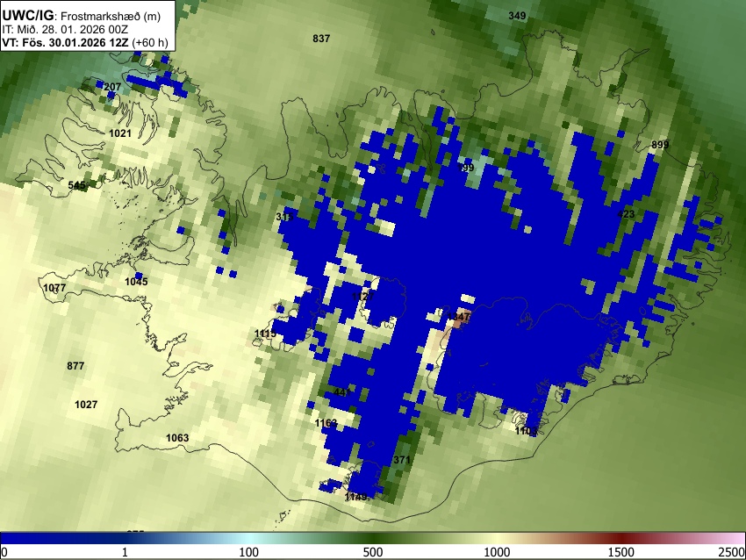This screenshot has height=560, width=746.
Task: Click the map value 545
Action: tap(76, 185)
